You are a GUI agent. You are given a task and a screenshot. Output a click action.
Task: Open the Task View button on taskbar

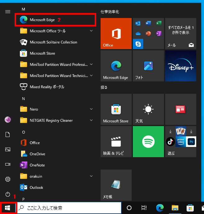tap(144, 208)
